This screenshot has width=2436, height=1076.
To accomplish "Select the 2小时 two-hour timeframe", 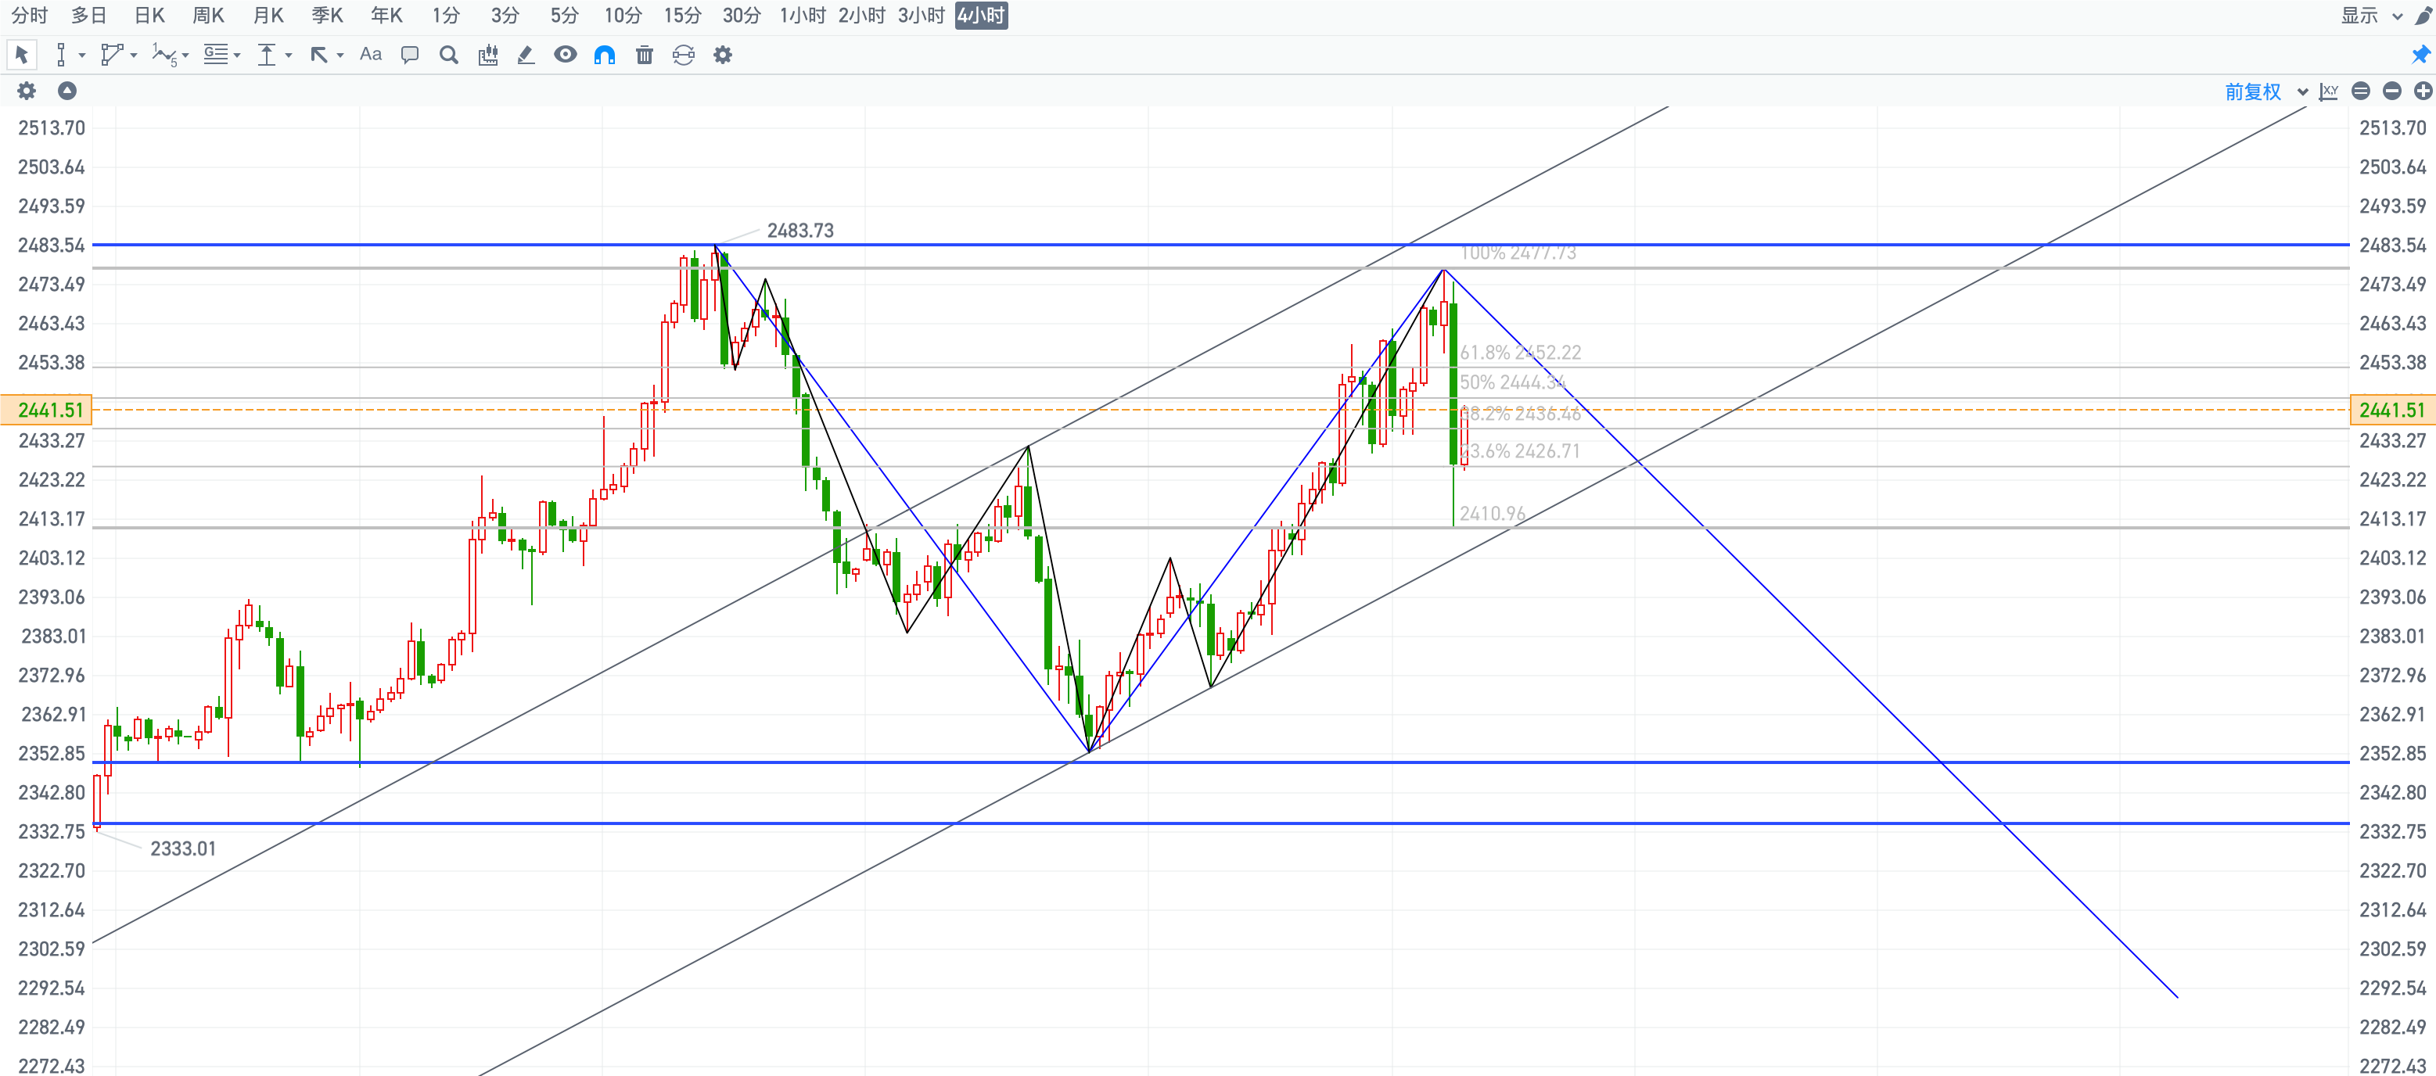I will tap(861, 15).
